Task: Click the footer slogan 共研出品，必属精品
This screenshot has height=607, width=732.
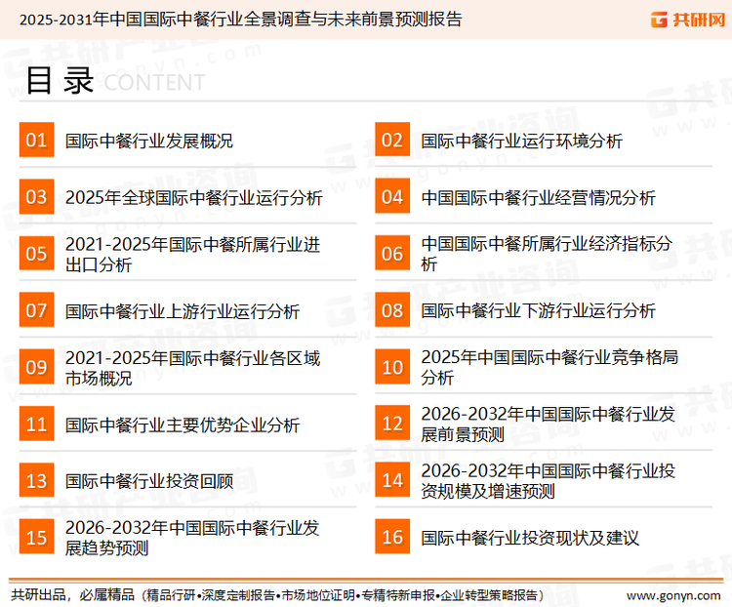Action: [72, 595]
